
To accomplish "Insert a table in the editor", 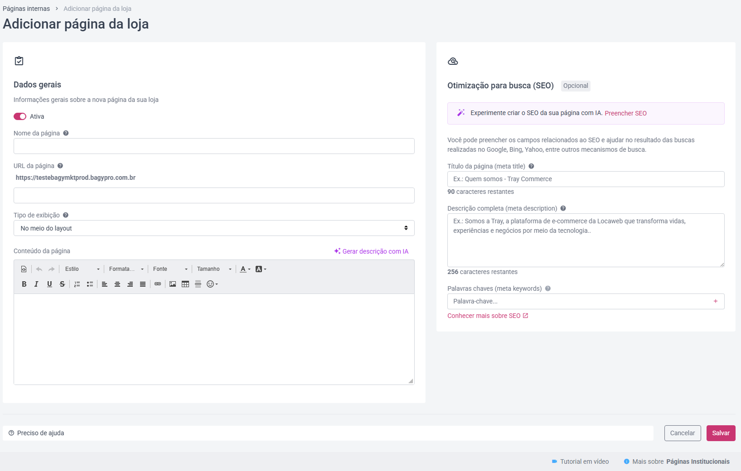I will (185, 284).
